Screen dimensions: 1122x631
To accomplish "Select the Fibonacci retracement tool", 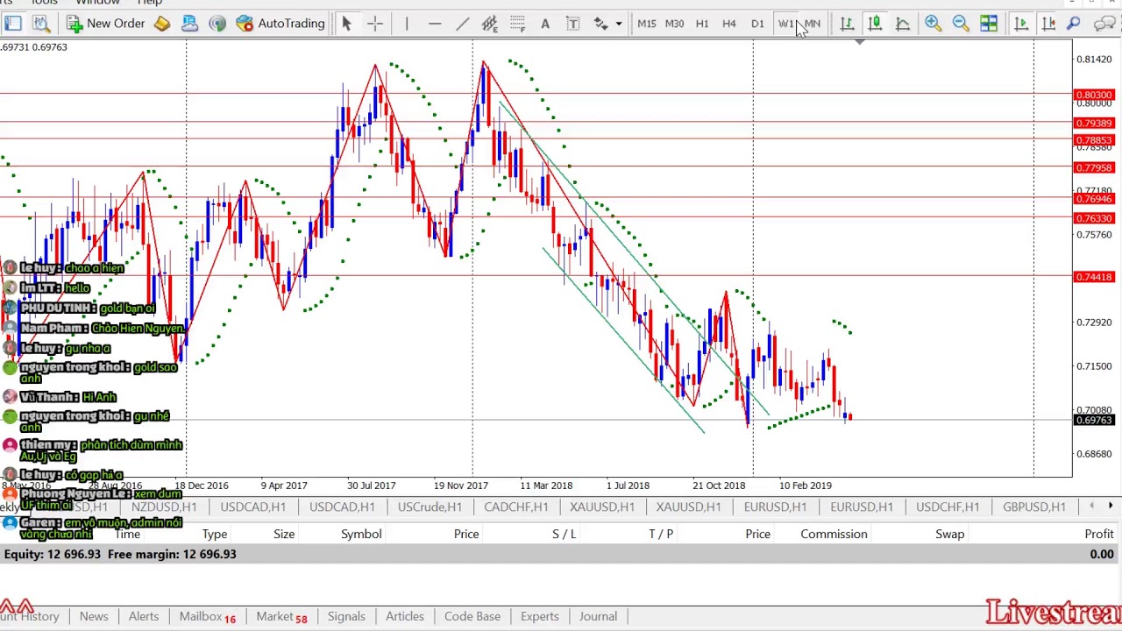I will (x=517, y=24).
